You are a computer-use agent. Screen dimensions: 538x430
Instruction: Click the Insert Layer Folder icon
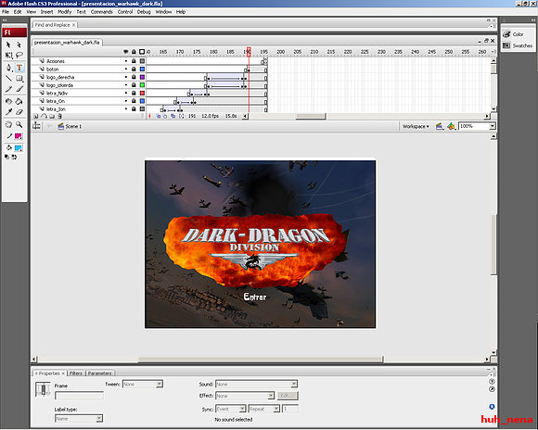tap(52, 116)
